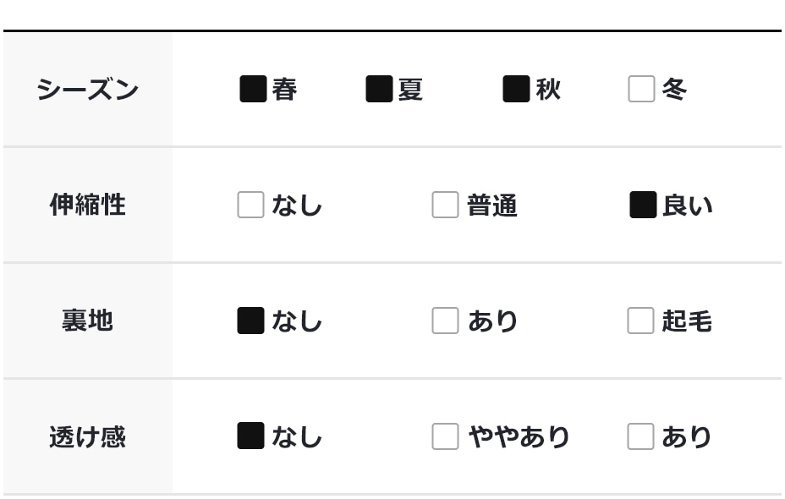This screenshot has height=499, width=785.
Task: Click the 伸縮性 row header
Action: [x=87, y=205]
